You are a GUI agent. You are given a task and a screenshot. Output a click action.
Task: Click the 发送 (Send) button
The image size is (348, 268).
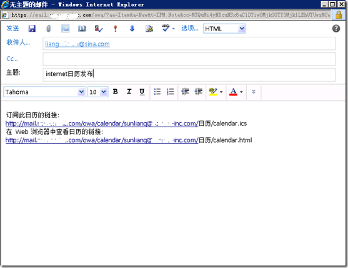coord(12,28)
